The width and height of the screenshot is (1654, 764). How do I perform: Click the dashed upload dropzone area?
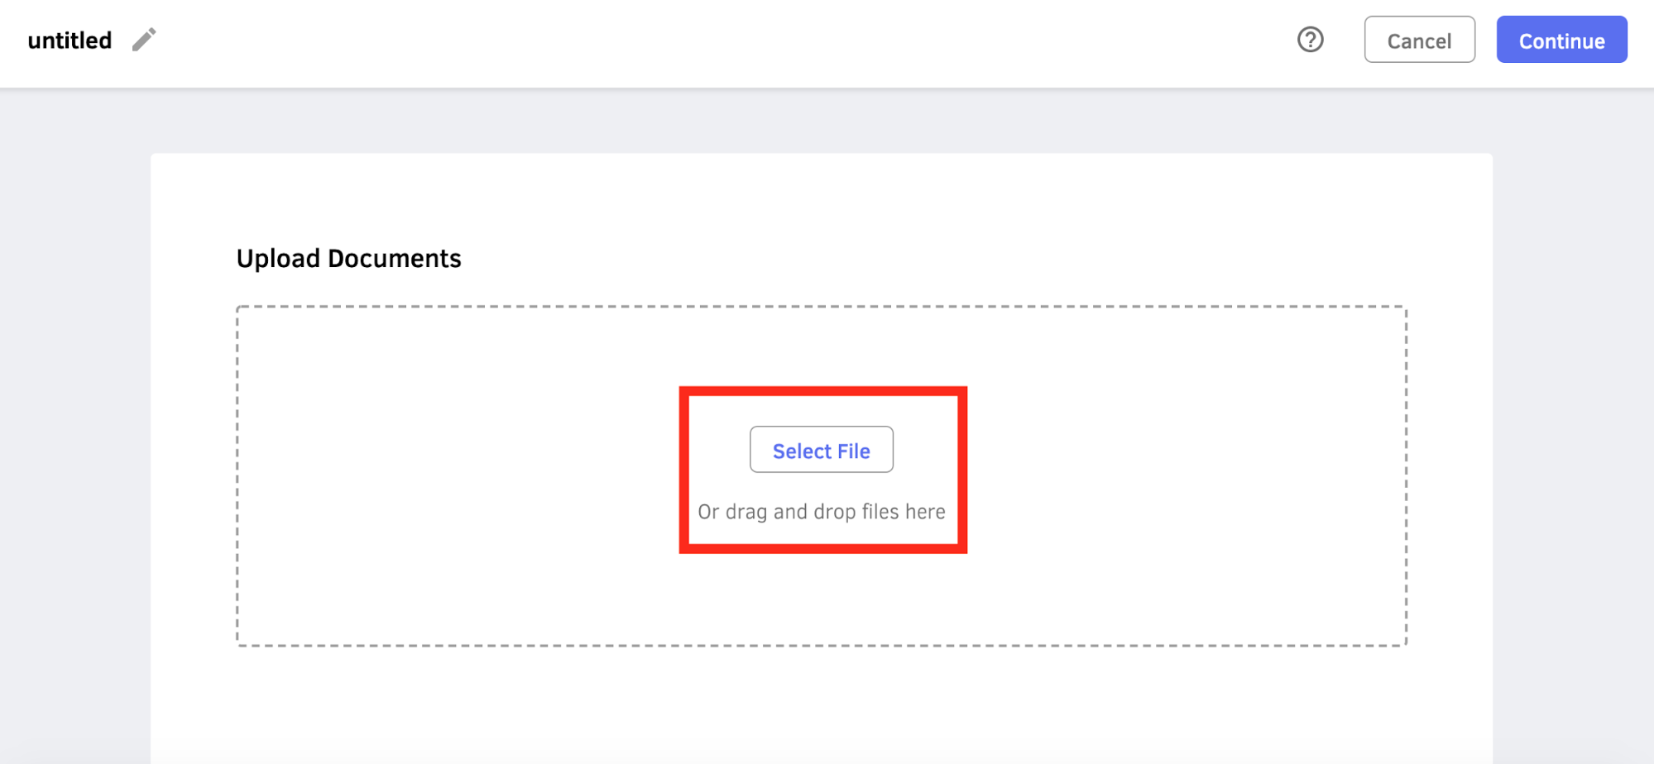pyautogui.click(x=821, y=476)
